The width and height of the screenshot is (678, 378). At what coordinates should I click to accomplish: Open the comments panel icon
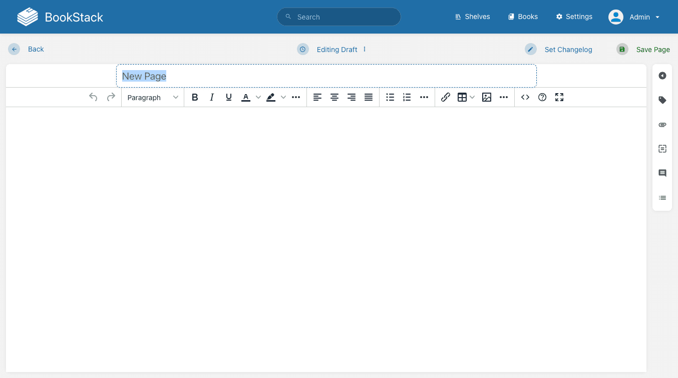(662, 173)
